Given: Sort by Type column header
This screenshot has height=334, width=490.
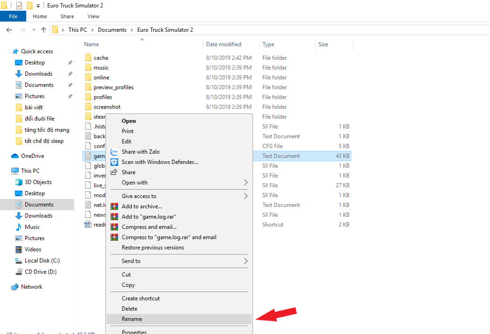Looking at the screenshot, I should [268, 44].
